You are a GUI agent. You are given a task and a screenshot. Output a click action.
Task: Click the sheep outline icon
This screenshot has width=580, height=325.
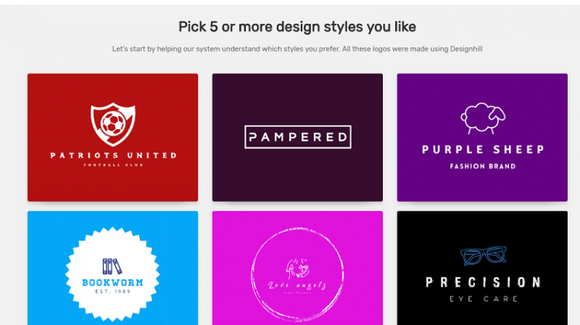coord(483,118)
